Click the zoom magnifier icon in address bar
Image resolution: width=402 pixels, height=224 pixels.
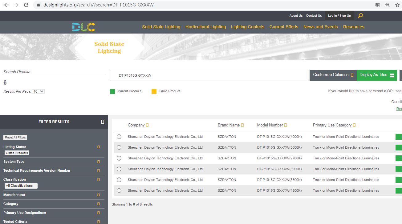coord(388,5)
